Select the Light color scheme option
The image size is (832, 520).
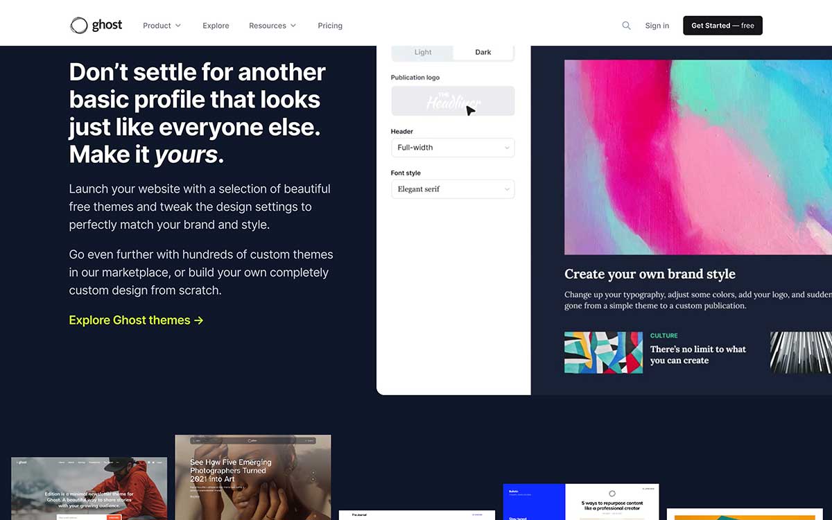pyautogui.click(x=423, y=52)
